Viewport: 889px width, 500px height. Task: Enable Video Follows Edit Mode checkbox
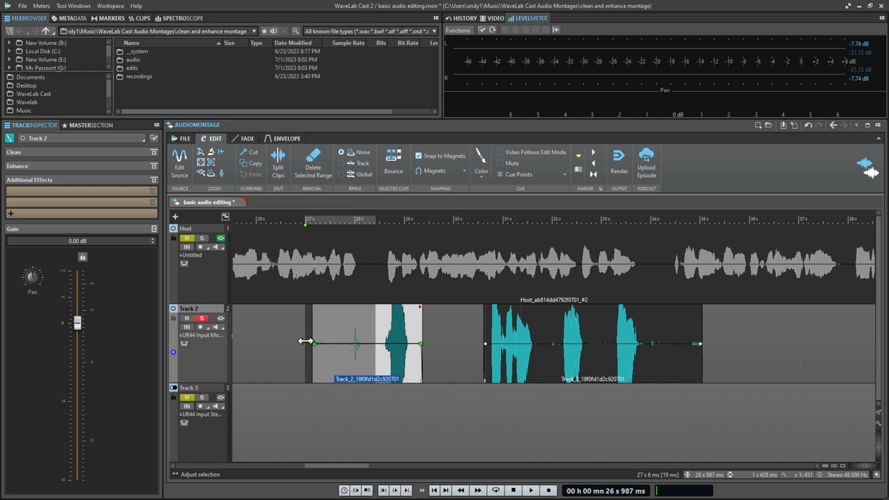pos(500,152)
